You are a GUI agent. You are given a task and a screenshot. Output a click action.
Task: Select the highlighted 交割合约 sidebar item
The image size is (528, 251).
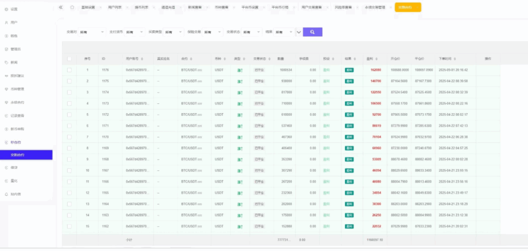coord(26,155)
